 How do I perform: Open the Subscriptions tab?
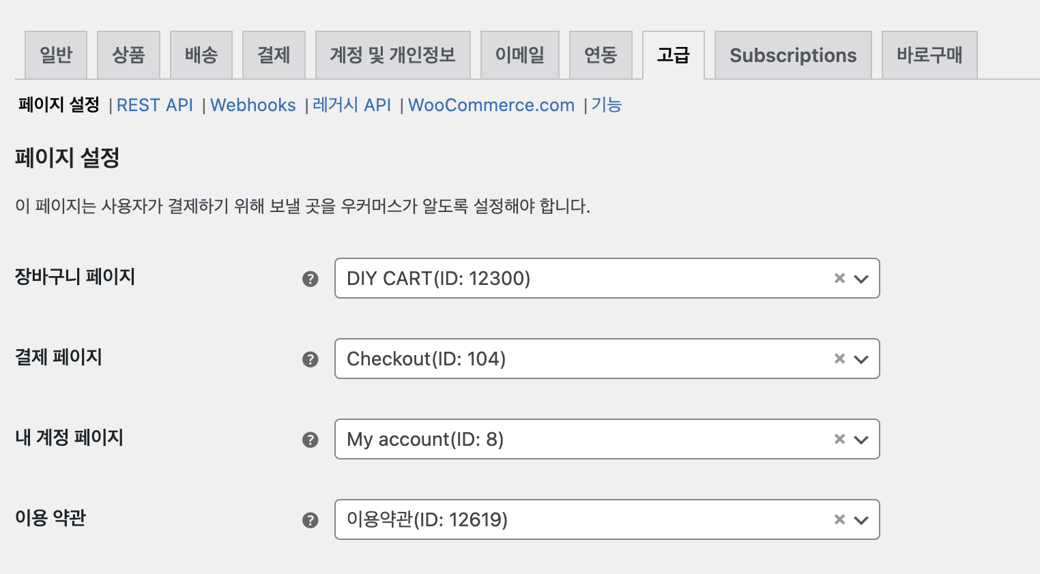click(x=793, y=55)
